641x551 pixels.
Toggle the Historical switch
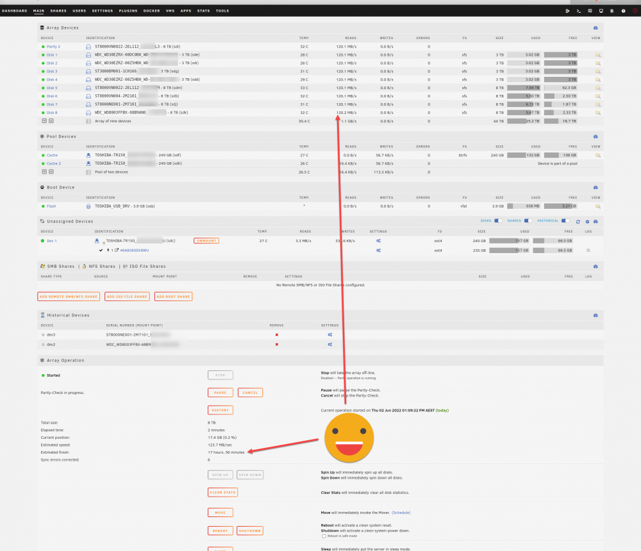pos(565,221)
